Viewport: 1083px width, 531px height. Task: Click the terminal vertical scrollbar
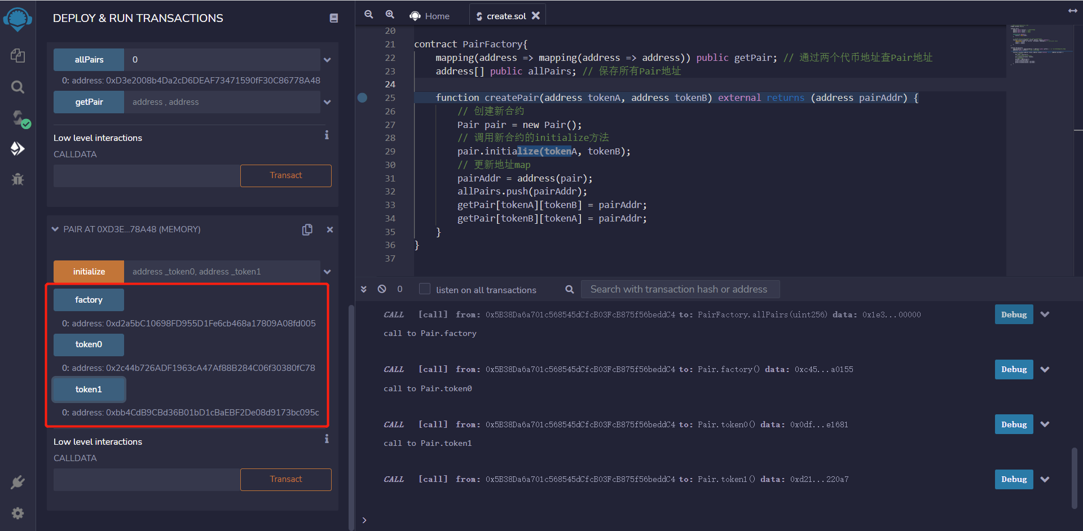[x=1075, y=478]
